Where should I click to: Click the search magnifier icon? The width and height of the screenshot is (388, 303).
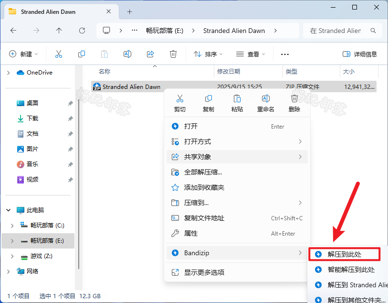pos(373,31)
